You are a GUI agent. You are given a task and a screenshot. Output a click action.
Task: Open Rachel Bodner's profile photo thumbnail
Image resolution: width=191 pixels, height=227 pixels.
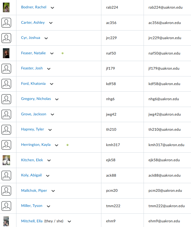(x=6, y=7)
